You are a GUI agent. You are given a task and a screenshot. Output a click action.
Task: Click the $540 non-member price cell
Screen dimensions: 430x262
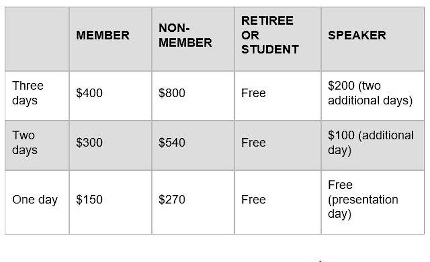172,143
